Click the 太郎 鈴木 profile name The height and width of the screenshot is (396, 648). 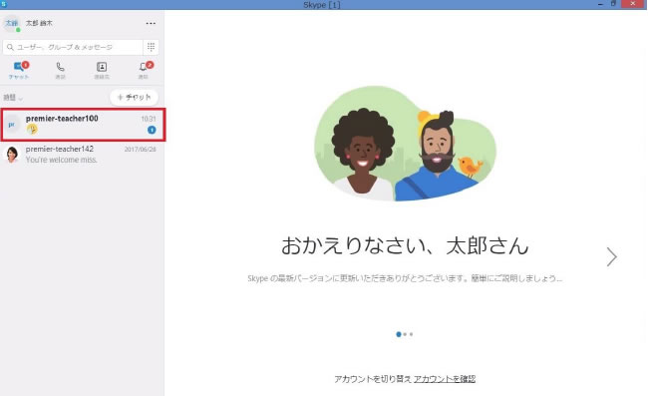pos(39,23)
